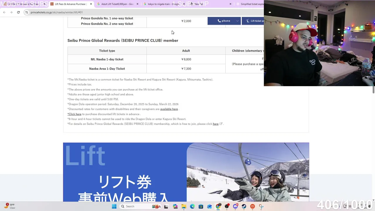Click the Dragon Dola operation period note
The height and width of the screenshot is (211, 375).
click(123, 104)
